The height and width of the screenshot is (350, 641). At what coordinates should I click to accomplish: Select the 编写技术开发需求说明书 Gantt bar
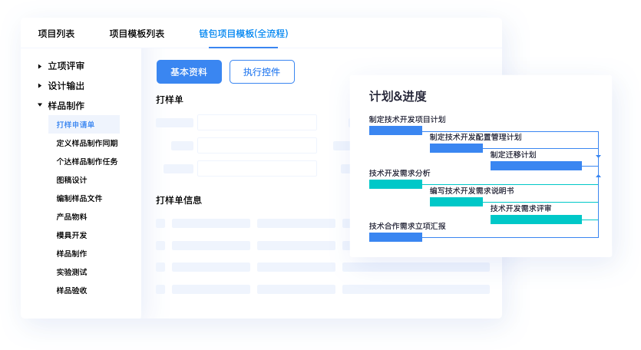point(456,202)
